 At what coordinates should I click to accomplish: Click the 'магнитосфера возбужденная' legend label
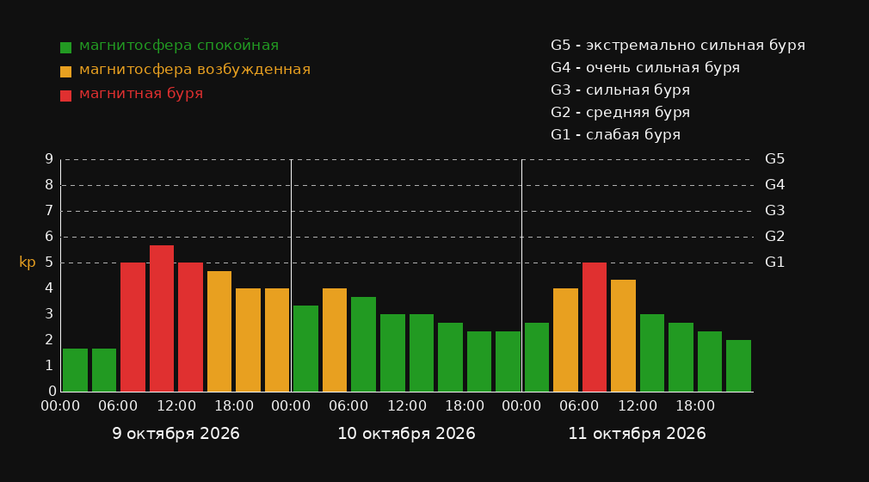[x=195, y=70]
